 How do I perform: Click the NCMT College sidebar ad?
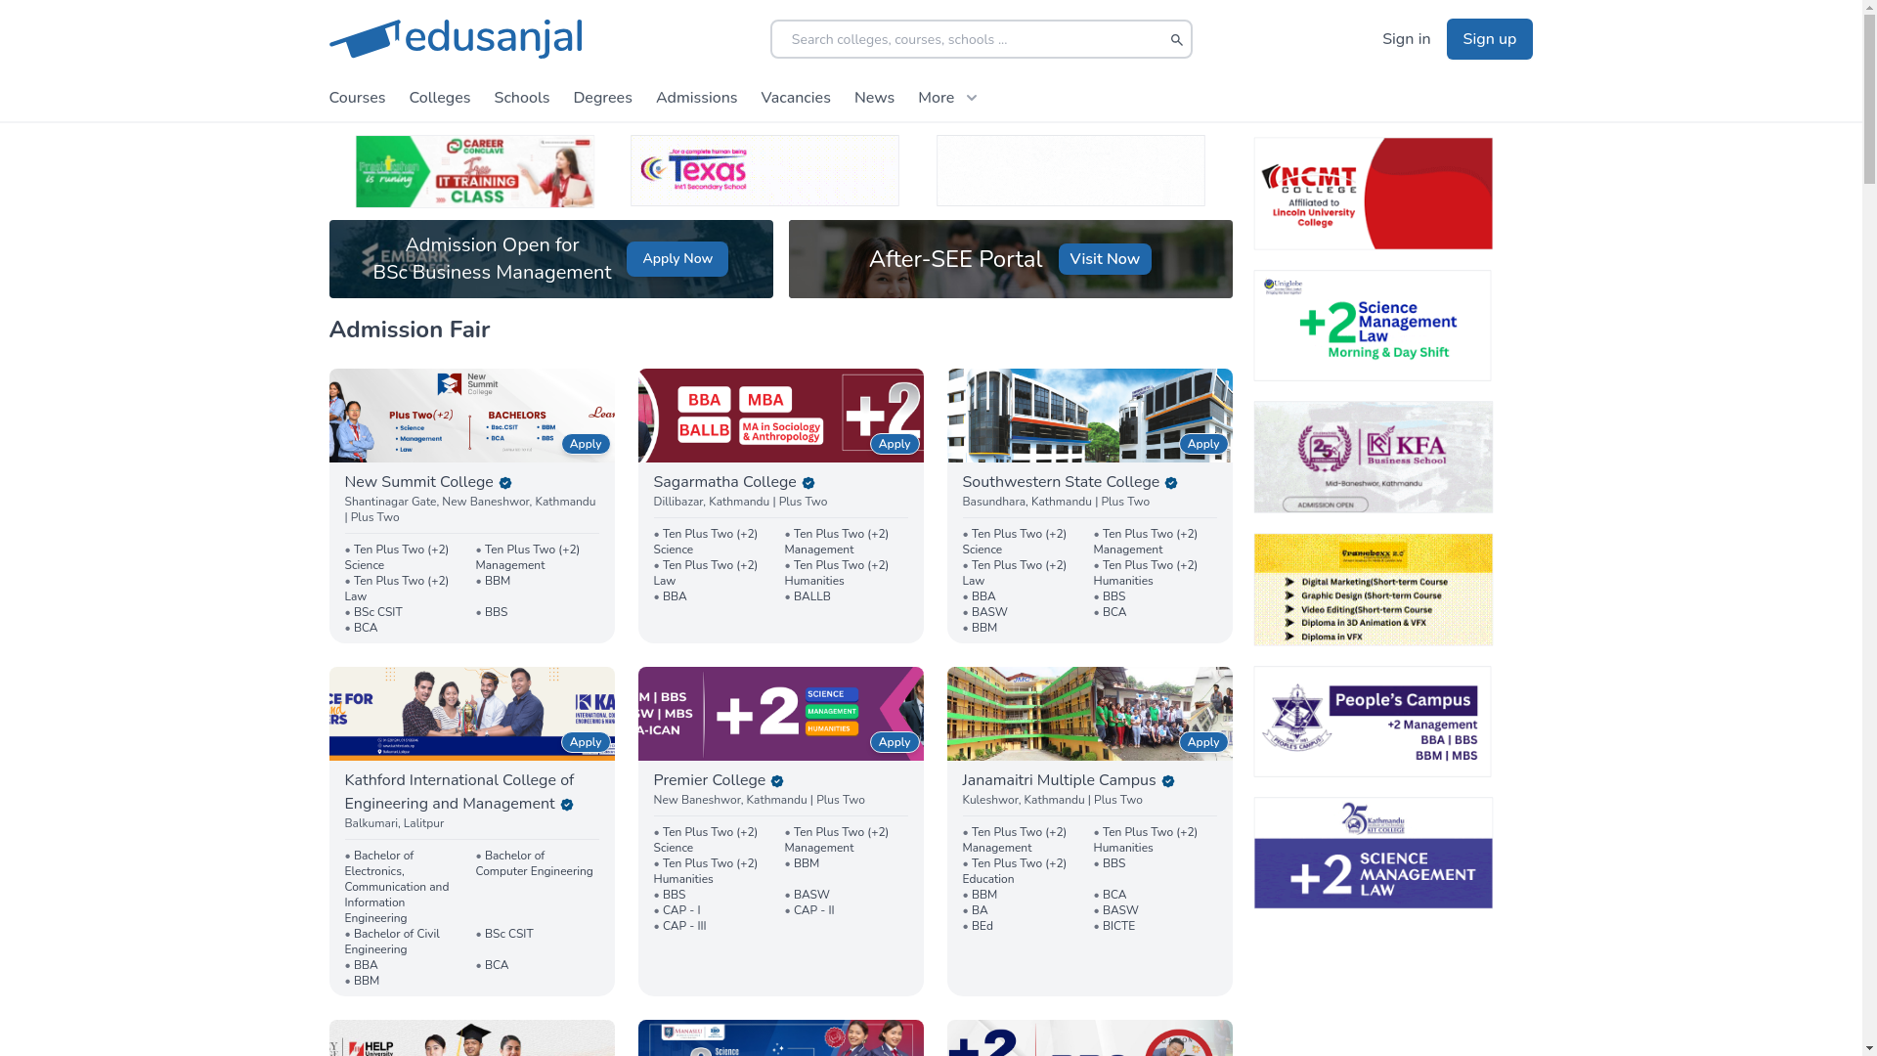(1373, 194)
